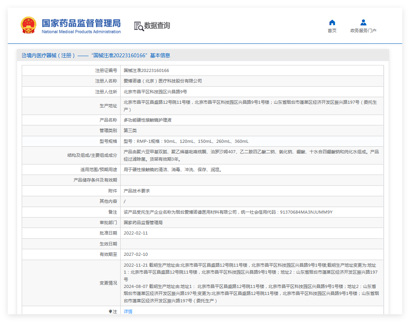Open the 政务服务门户 user icon
The height and width of the screenshot is (322, 410).
(363, 22)
